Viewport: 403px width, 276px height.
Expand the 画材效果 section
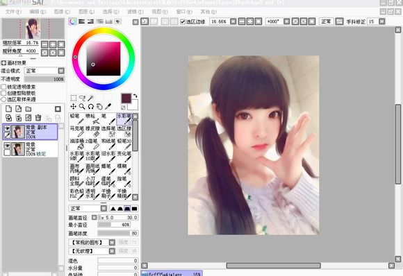click(3, 62)
